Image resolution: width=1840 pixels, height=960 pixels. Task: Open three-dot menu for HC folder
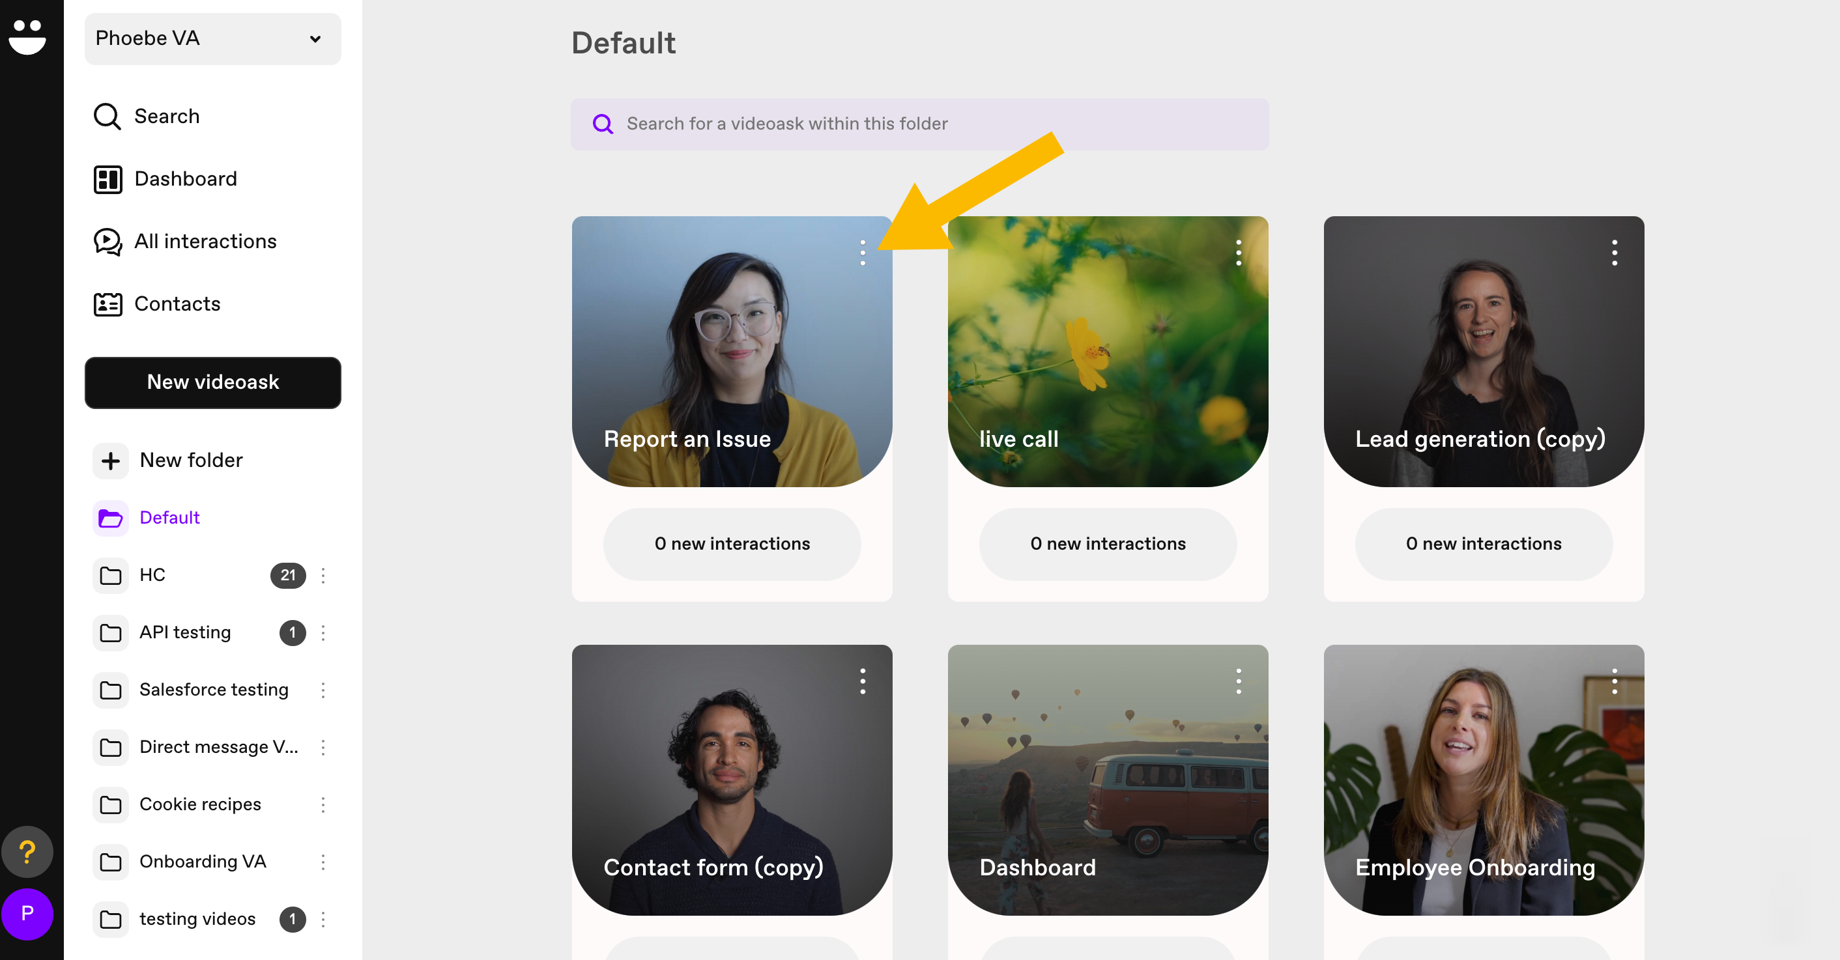[323, 575]
